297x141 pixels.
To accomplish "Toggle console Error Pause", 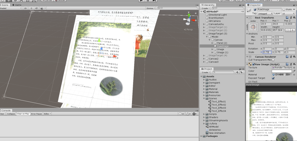I will (37, 114).
